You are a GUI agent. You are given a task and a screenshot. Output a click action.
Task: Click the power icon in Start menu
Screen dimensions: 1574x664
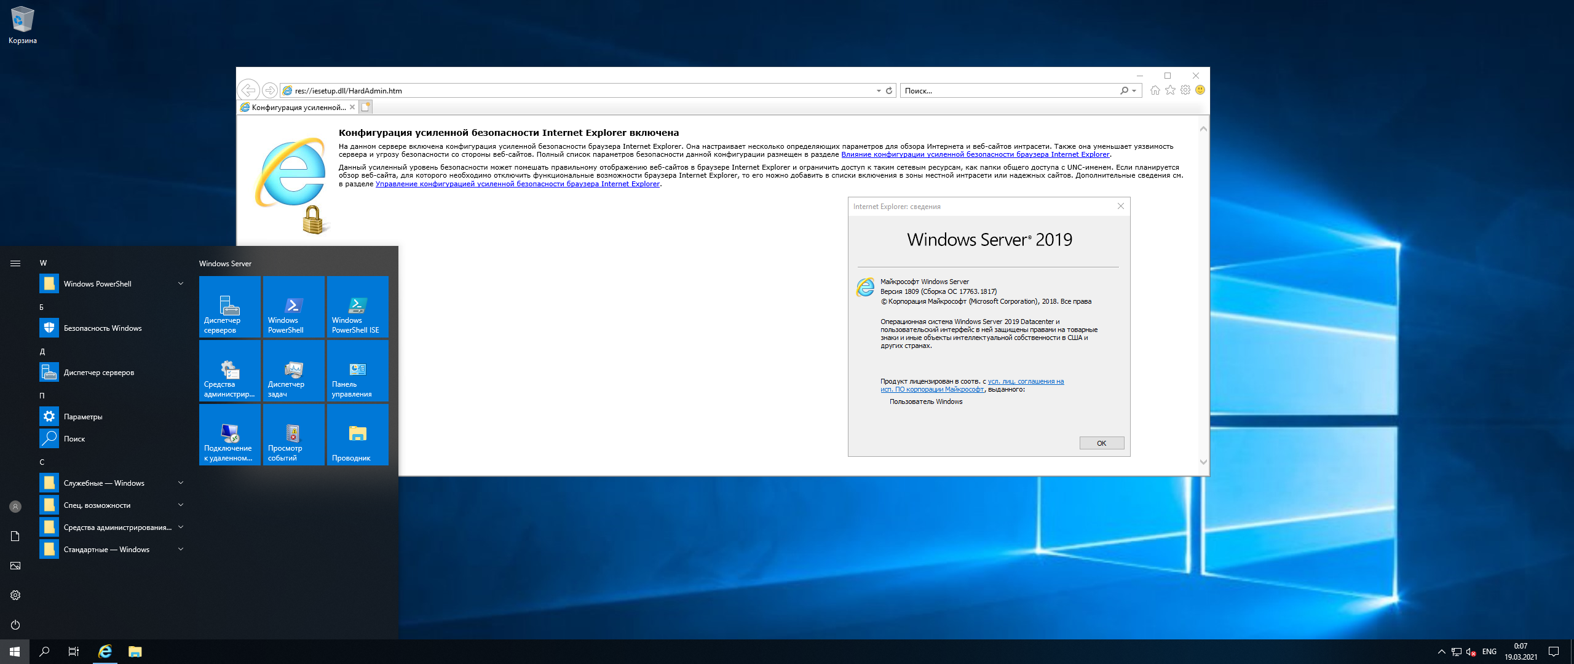[x=15, y=625]
